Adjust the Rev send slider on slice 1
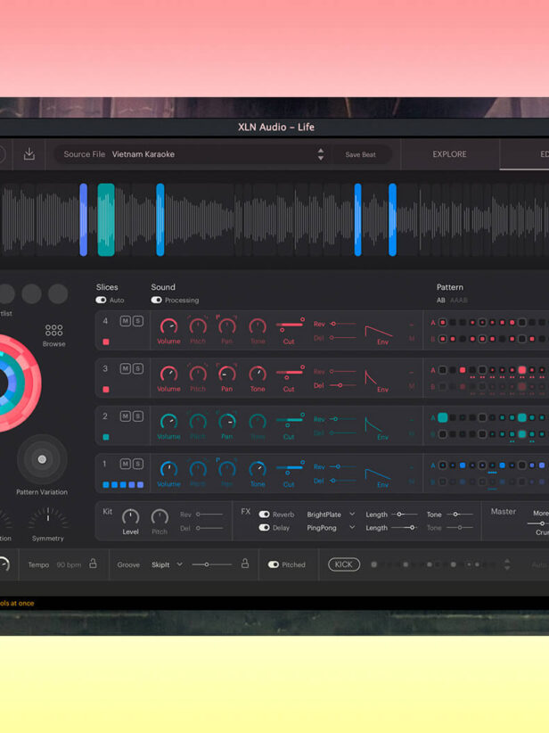The width and height of the screenshot is (549, 733). (x=342, y=466)
